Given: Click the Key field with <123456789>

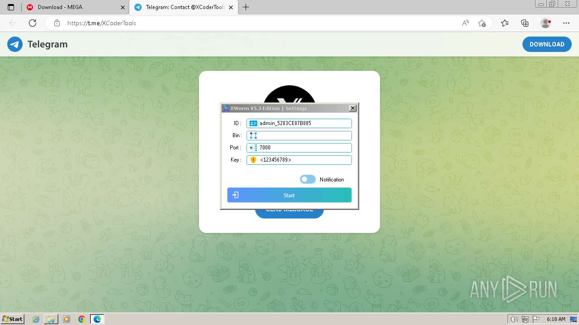Looking at the screenshot, I should 299,160.
